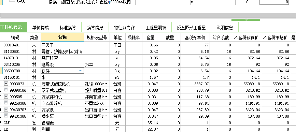The image size is (296, 134).
Task: Expand the 99430707 泥浆泵 row
Action: click(6, 109)
